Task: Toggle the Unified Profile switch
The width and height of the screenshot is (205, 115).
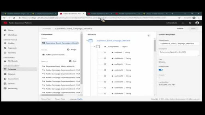Action: [x=160, y=70]
